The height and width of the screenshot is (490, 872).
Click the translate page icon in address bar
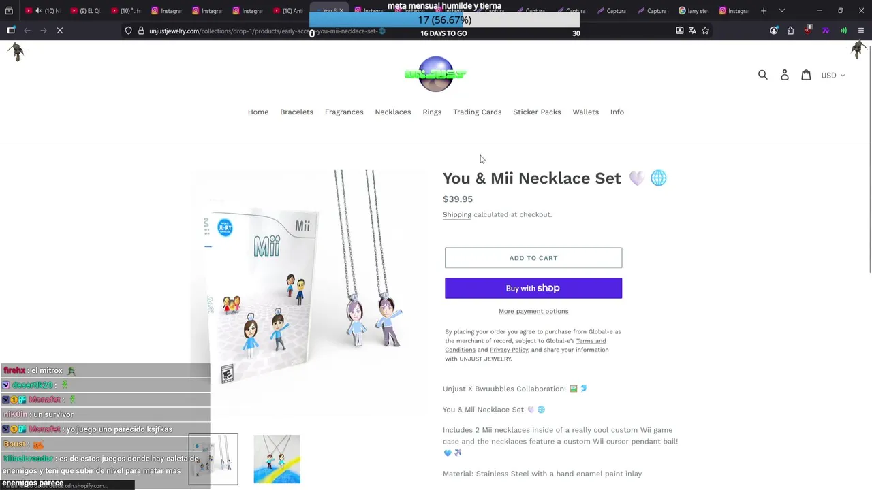click(692, 31)
